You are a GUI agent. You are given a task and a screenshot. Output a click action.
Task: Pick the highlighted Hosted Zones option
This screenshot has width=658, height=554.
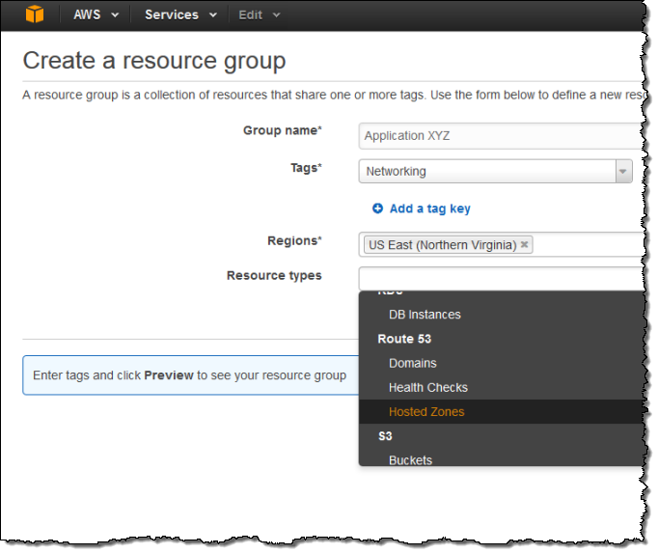425,412
